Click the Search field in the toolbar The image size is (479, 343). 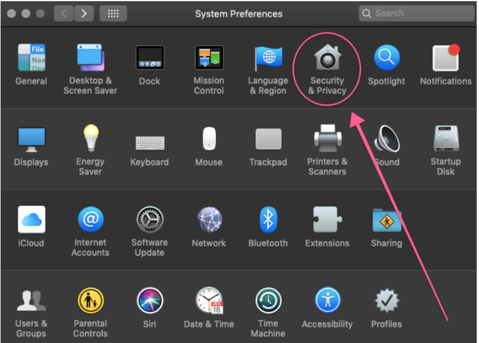417,13
